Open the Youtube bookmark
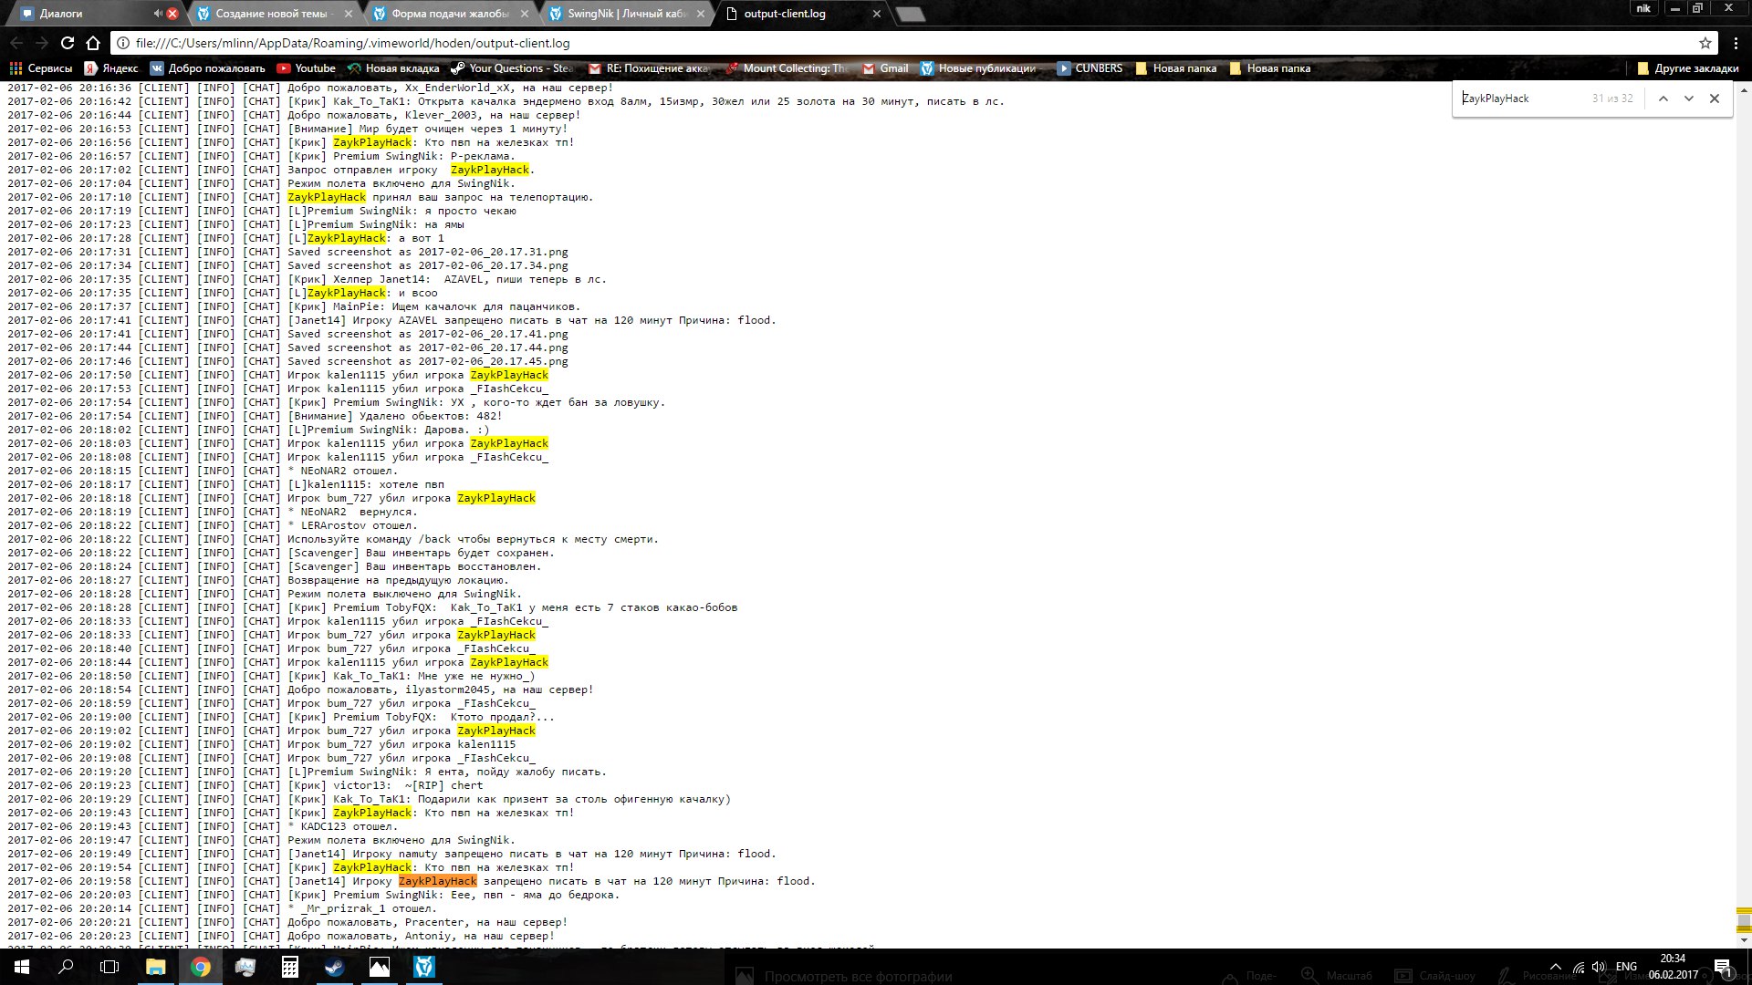 306,68
